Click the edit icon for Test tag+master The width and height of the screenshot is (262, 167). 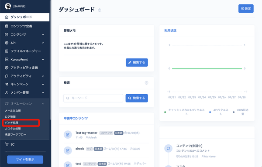click(x=68, y=135)
